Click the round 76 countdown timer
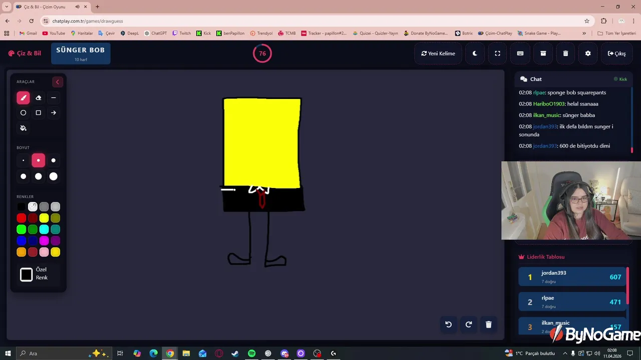The height and width of the screenshot is (360, 641). [262, 53]
